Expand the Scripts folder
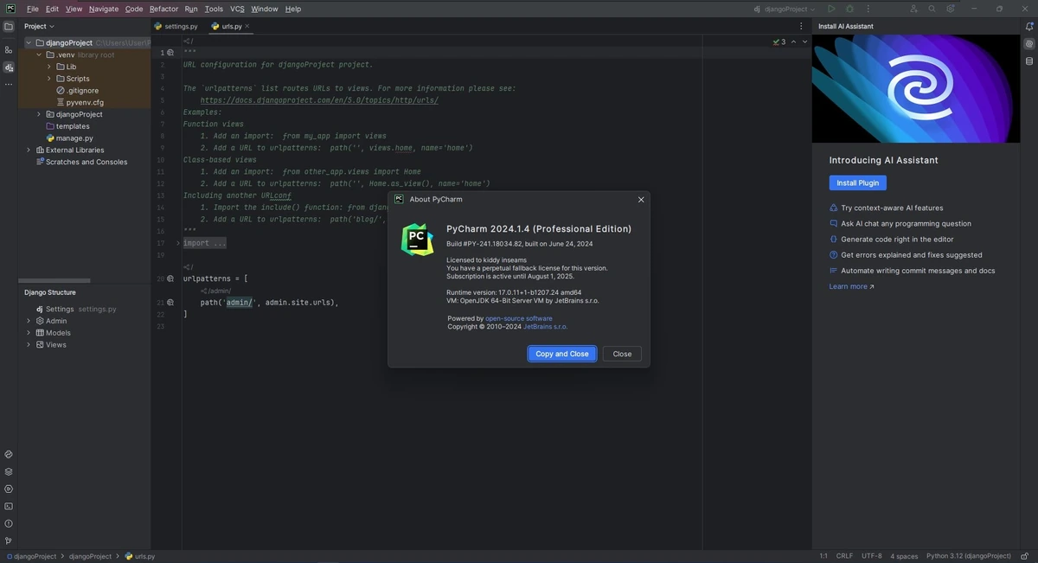1038x563 pixels. (49, 79)
